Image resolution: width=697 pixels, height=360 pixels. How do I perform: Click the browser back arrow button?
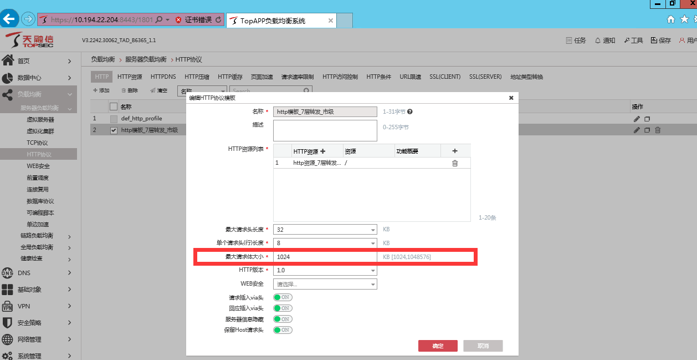9,19
